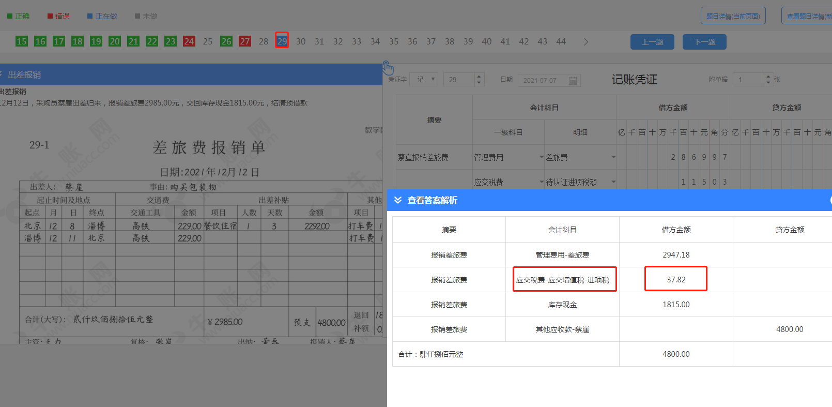Jump to question 17

coord(59,41)
